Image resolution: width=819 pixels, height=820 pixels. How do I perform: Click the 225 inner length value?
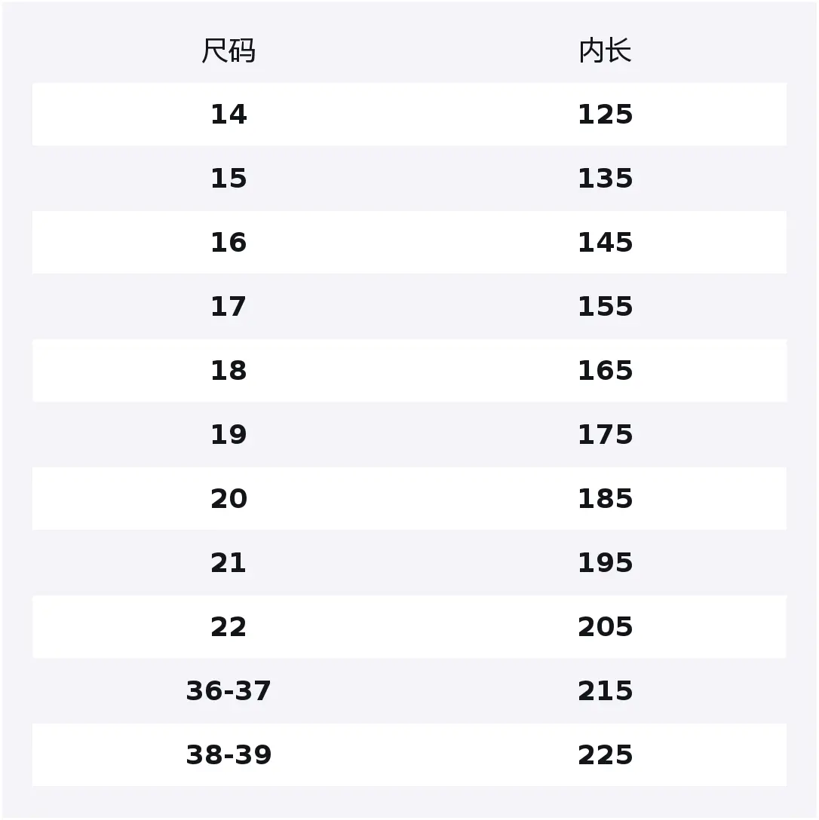(606, 755)
